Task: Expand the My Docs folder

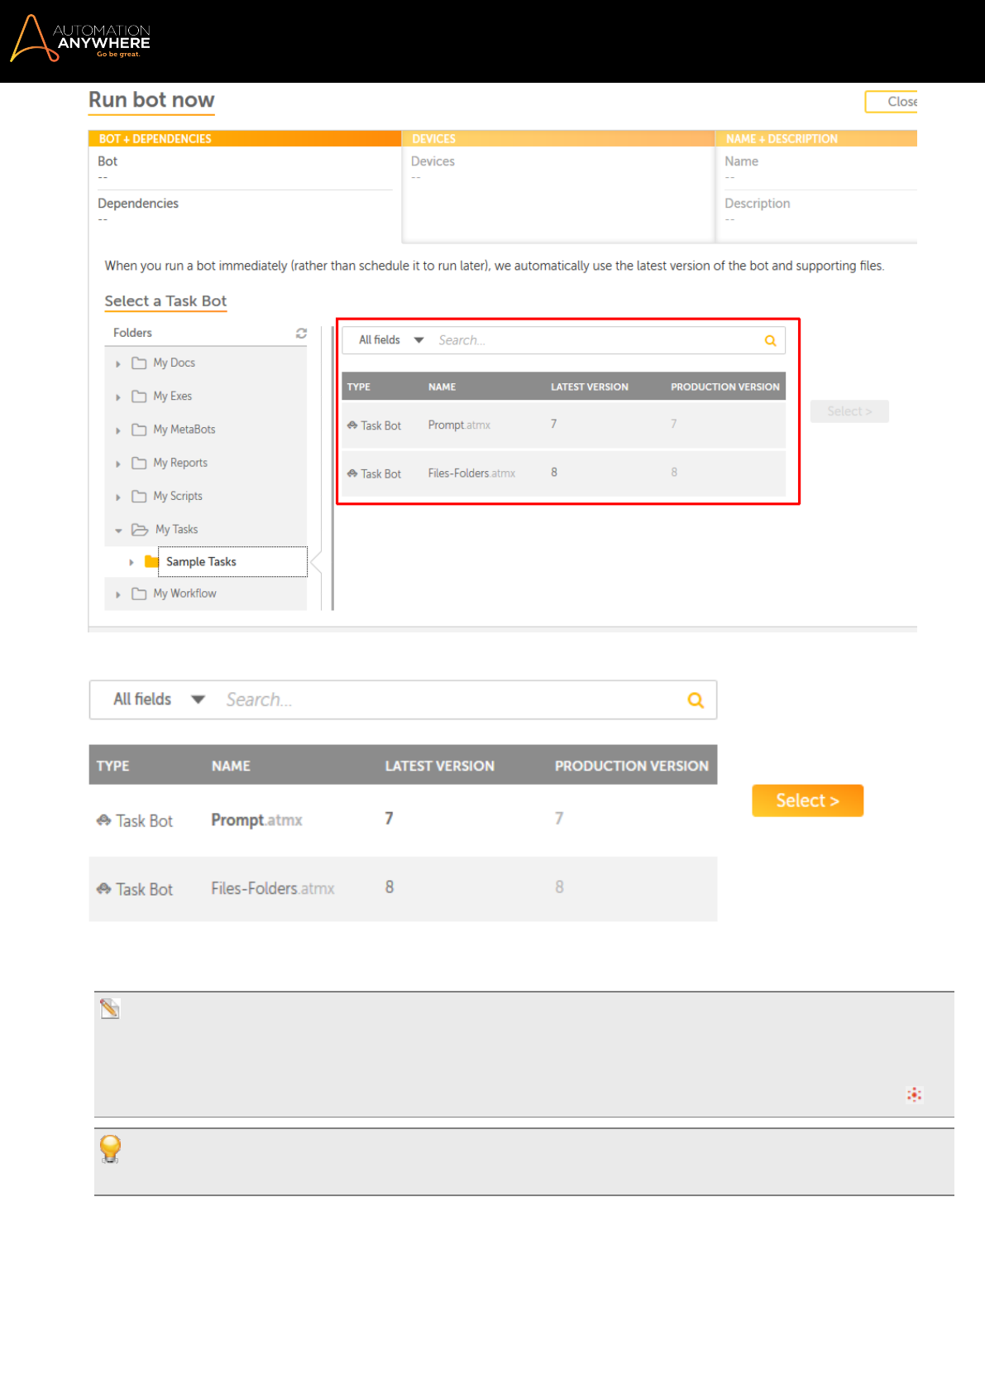Action: tap(118, 363)
